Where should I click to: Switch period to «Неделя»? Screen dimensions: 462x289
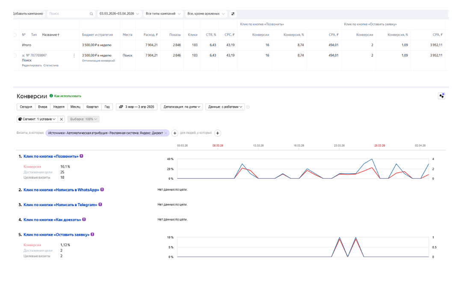59,107
